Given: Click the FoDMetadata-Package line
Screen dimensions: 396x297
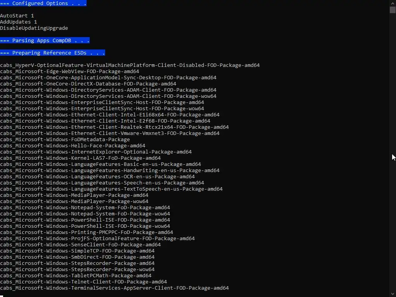Looking at the screenshot, I should tap(65, 139).
